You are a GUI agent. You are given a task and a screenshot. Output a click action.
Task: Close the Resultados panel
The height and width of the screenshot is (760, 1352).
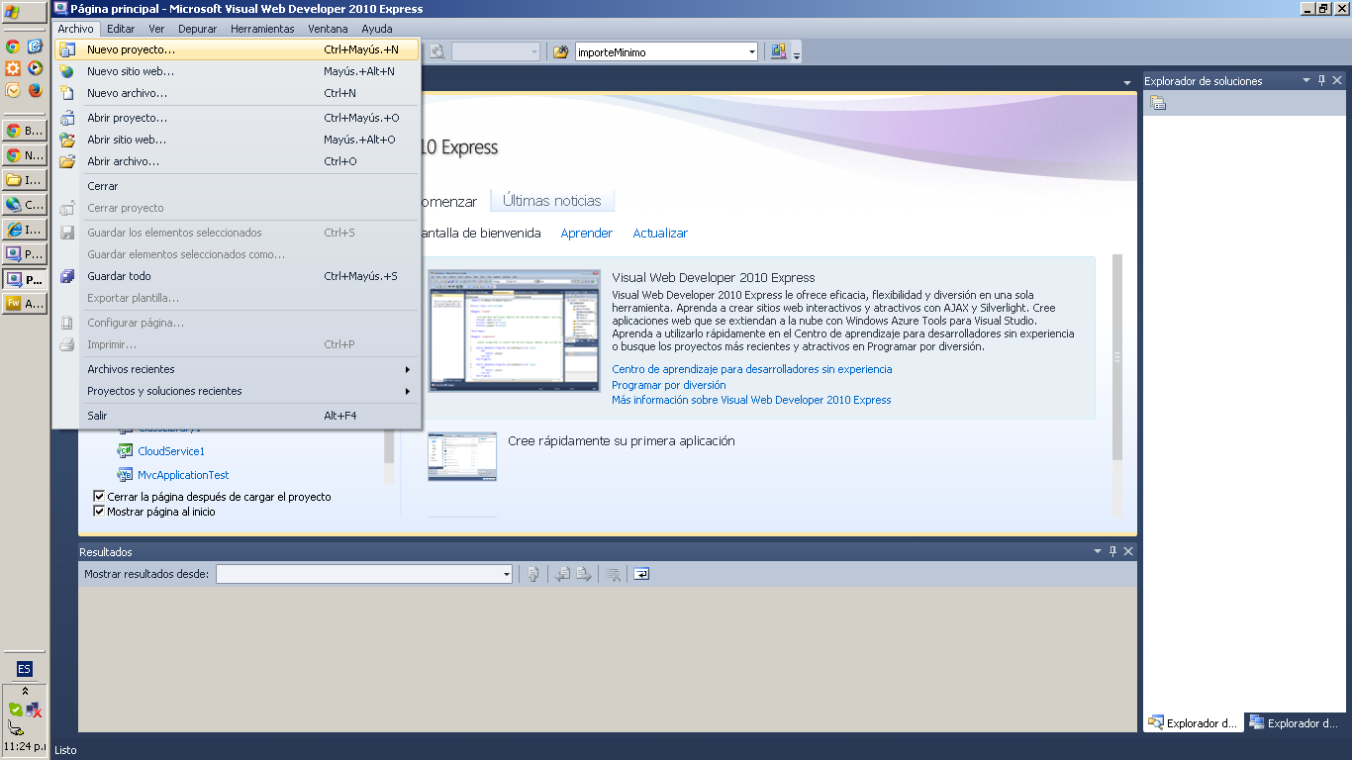point(1128,551)
